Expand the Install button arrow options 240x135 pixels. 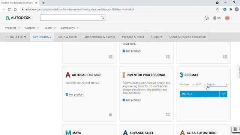point(223,94)
